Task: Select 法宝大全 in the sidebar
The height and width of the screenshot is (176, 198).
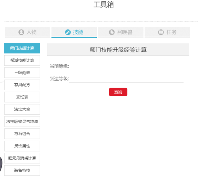Action: [x=22, y=109]
